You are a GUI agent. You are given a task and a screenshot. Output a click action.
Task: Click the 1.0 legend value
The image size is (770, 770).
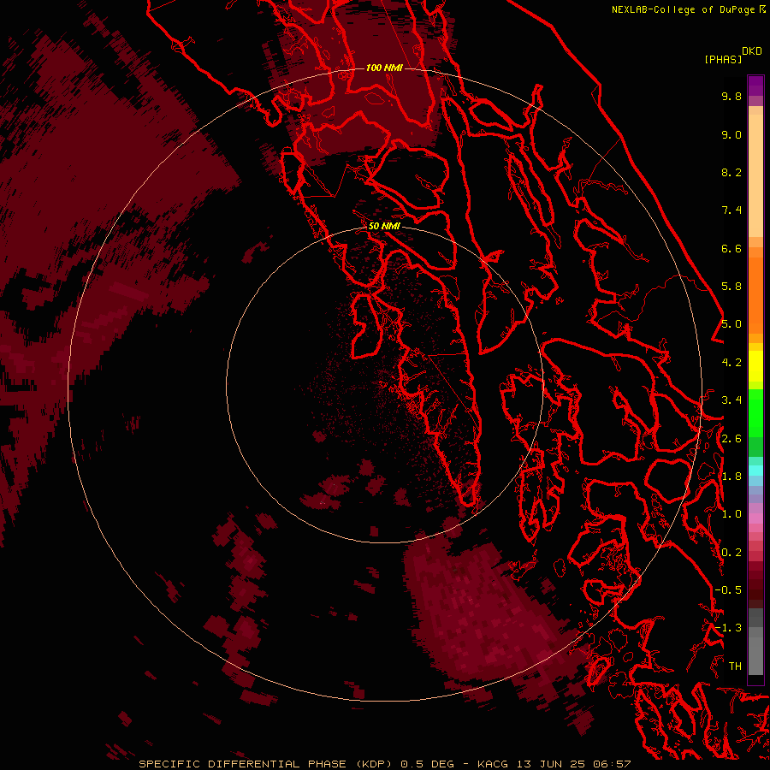click(731, 514)
